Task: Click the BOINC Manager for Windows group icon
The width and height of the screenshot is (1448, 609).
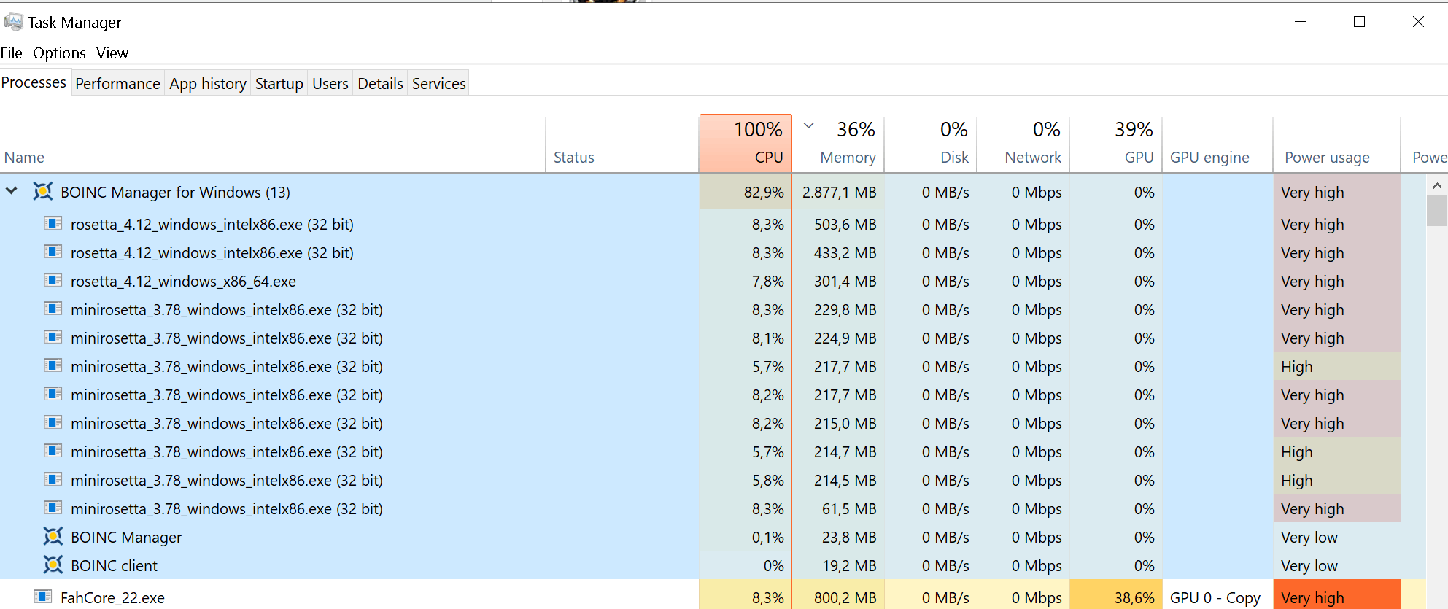Action: (43, 192)
